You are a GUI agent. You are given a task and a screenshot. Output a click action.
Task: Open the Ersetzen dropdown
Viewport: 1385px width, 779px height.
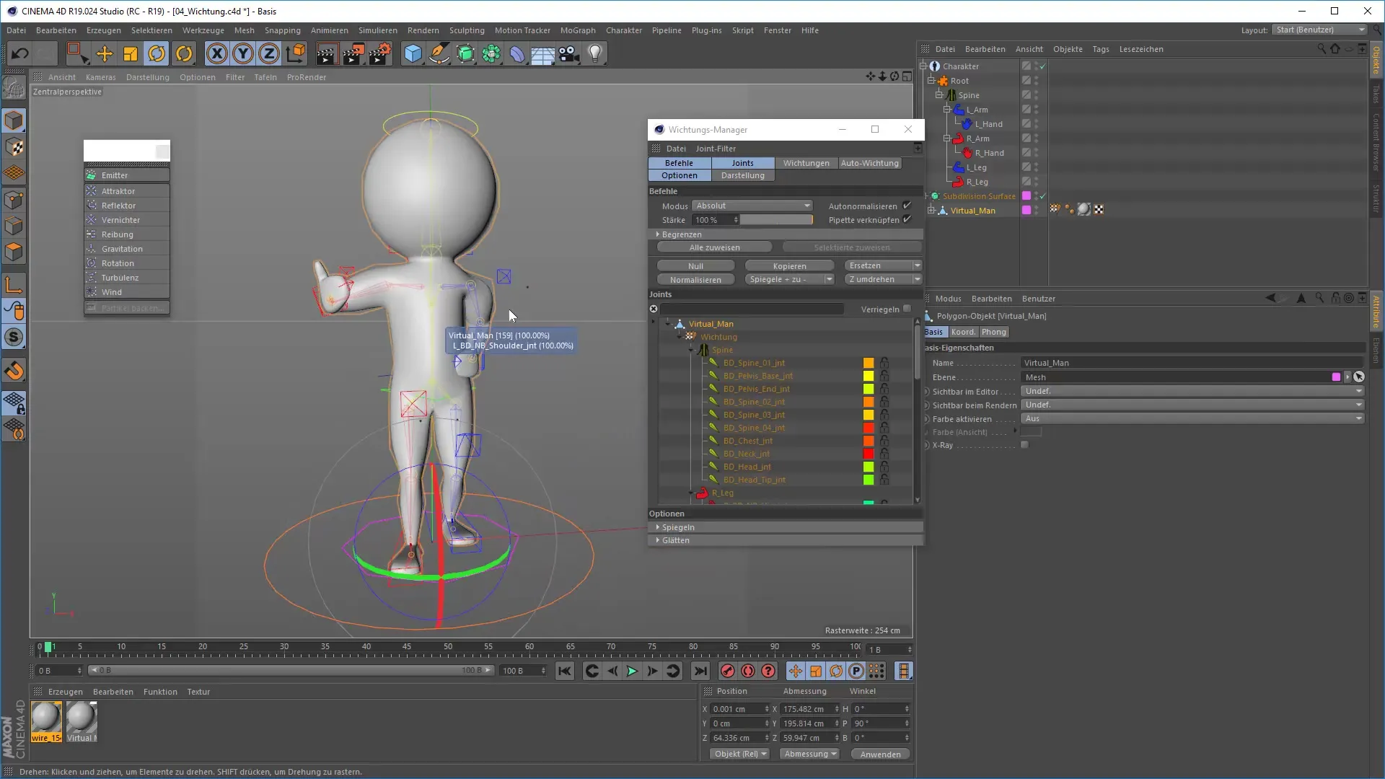click(x=883, y=265)
